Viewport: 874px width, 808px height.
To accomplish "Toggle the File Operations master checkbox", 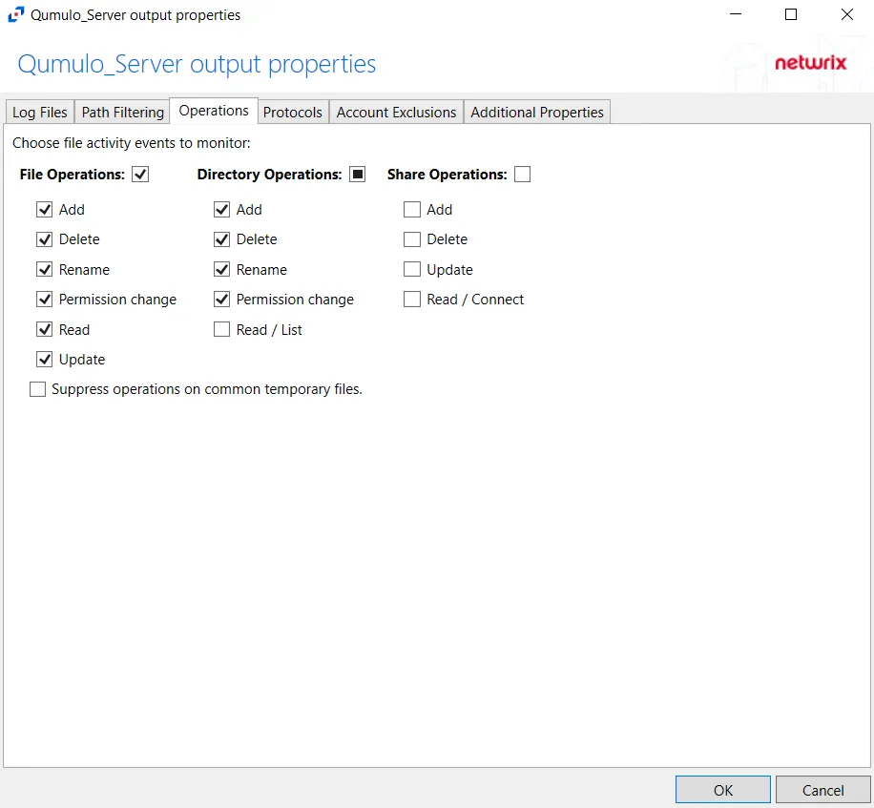I will point(140,175).
